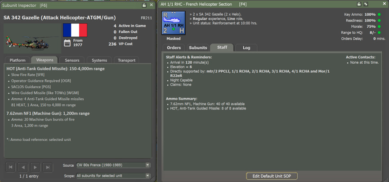Click the French flag image
This screenshot has width=389, height=182.
[75, 30]
